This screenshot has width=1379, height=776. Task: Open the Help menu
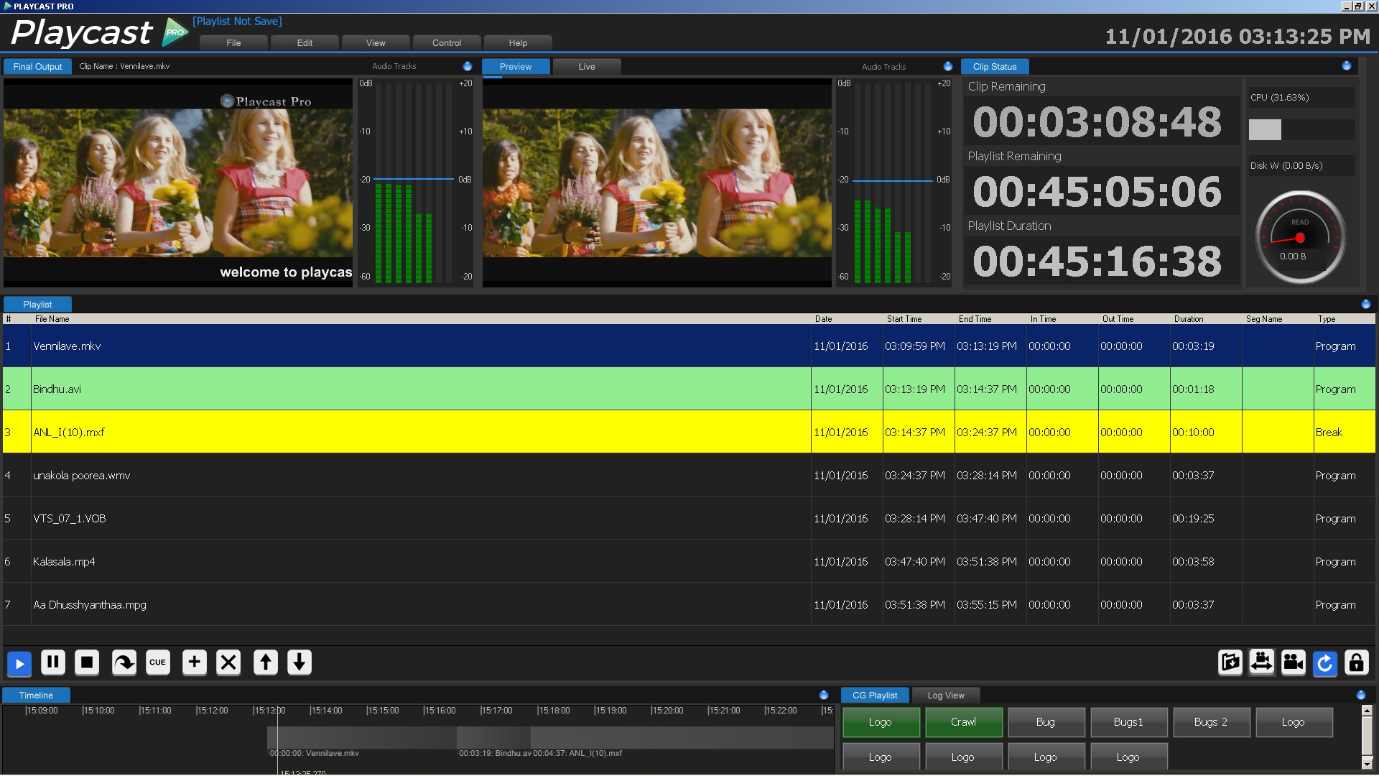click(518, 43)
